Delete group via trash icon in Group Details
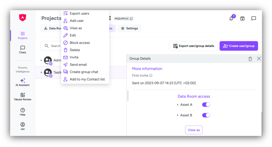Screen dimensions: 272x147 point(250,59)
